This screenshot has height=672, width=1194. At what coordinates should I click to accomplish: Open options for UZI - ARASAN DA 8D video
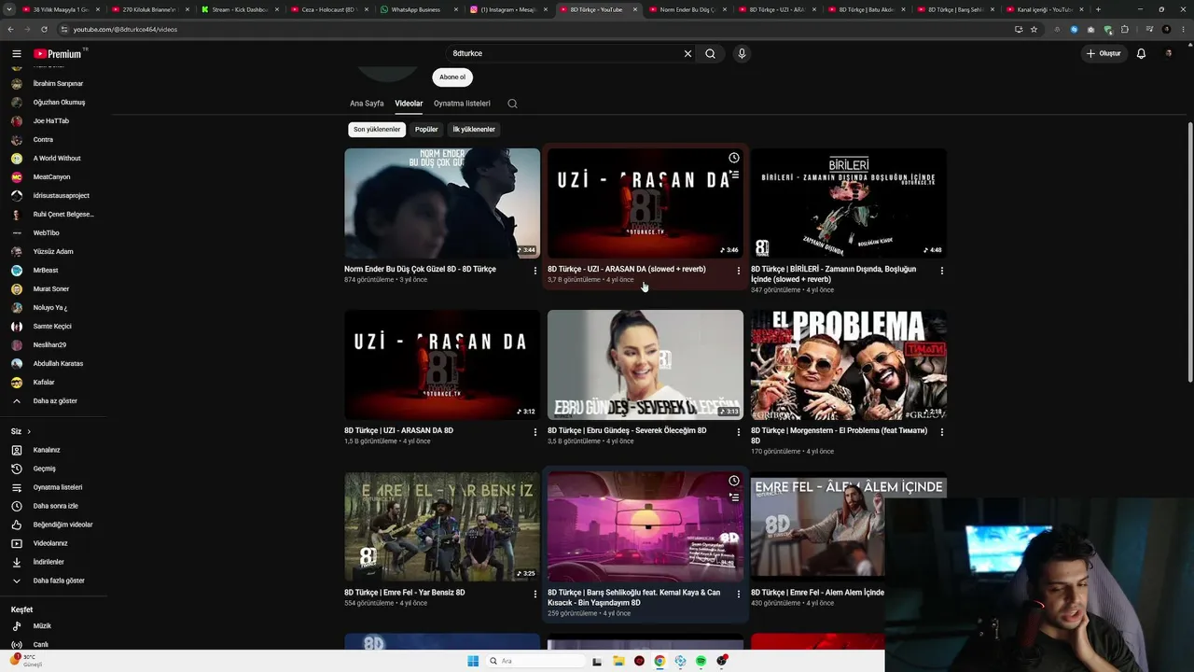535,432
